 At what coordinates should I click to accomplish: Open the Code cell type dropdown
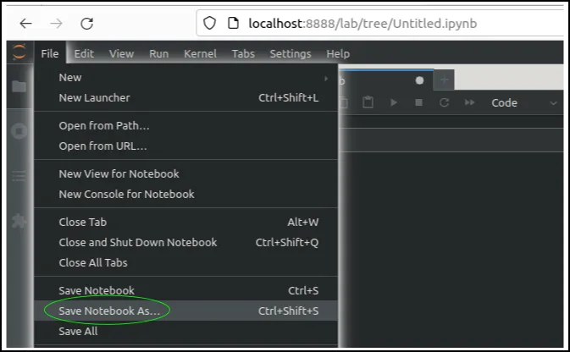[x=523, y=102]
